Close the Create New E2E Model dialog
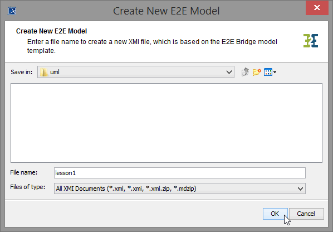 [x=317, y=8]
